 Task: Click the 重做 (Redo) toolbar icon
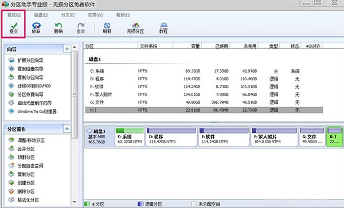(81, 25)
